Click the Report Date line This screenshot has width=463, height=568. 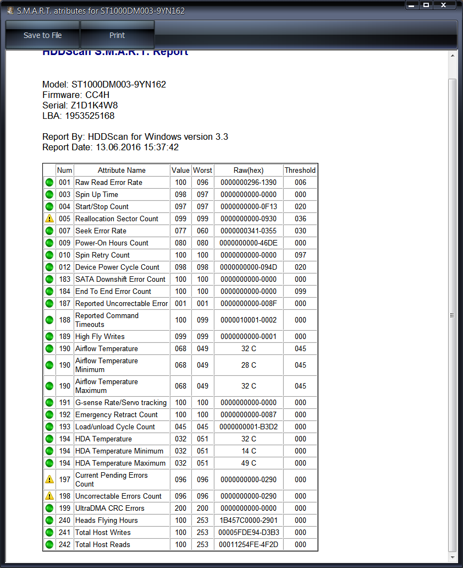[111, 147]
